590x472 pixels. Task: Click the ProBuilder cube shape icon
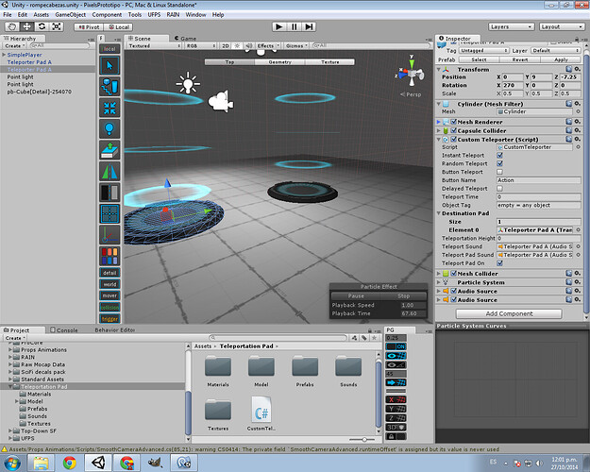coord(110,86)
